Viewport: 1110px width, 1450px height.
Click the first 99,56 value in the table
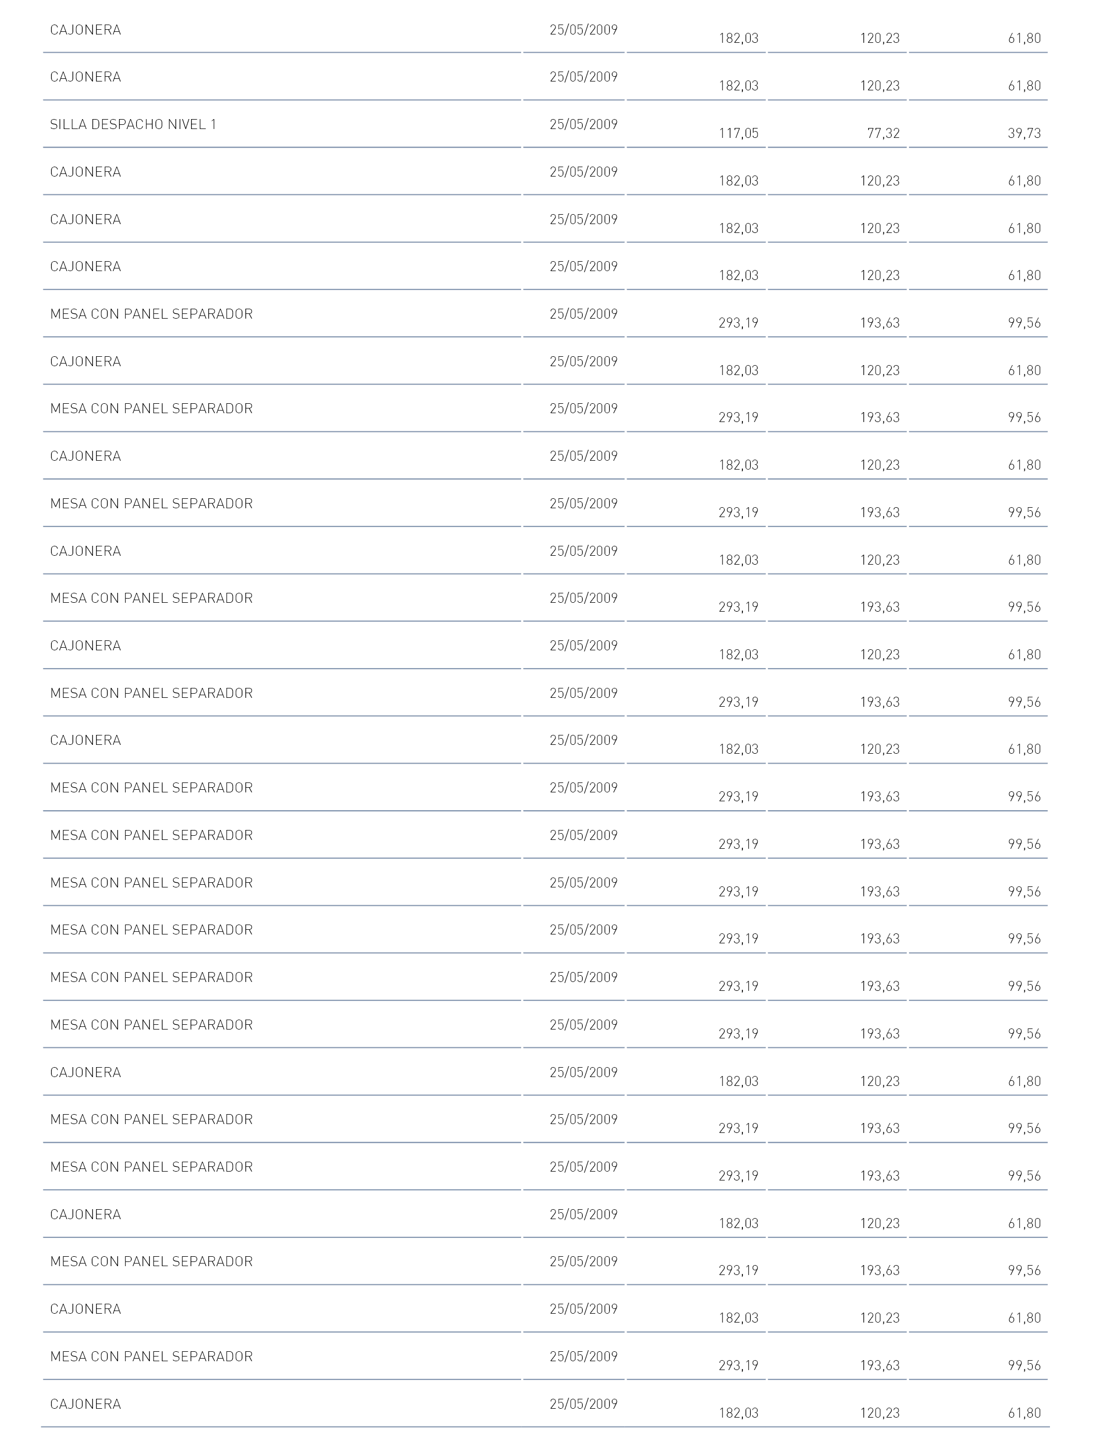click(1024, 323)
